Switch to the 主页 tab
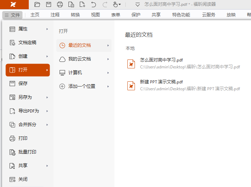Image resolution: width=251 pixels, height=187 pixels. (35, 15)
